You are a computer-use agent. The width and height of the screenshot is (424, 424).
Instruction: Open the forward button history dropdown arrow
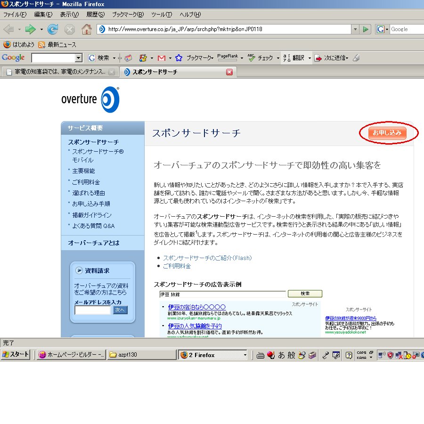coord(41,29)
